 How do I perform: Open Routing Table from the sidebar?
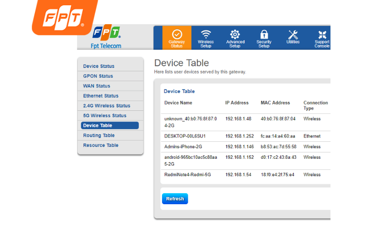point(99,136)
